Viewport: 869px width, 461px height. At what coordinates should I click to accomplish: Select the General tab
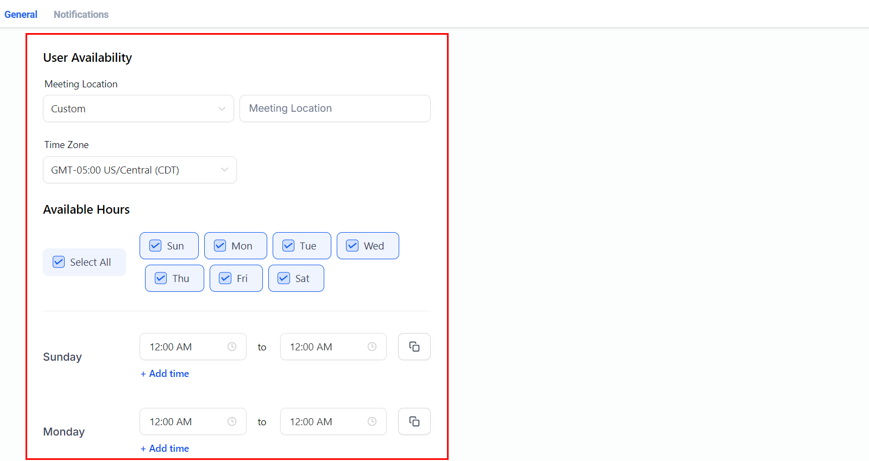21,15
